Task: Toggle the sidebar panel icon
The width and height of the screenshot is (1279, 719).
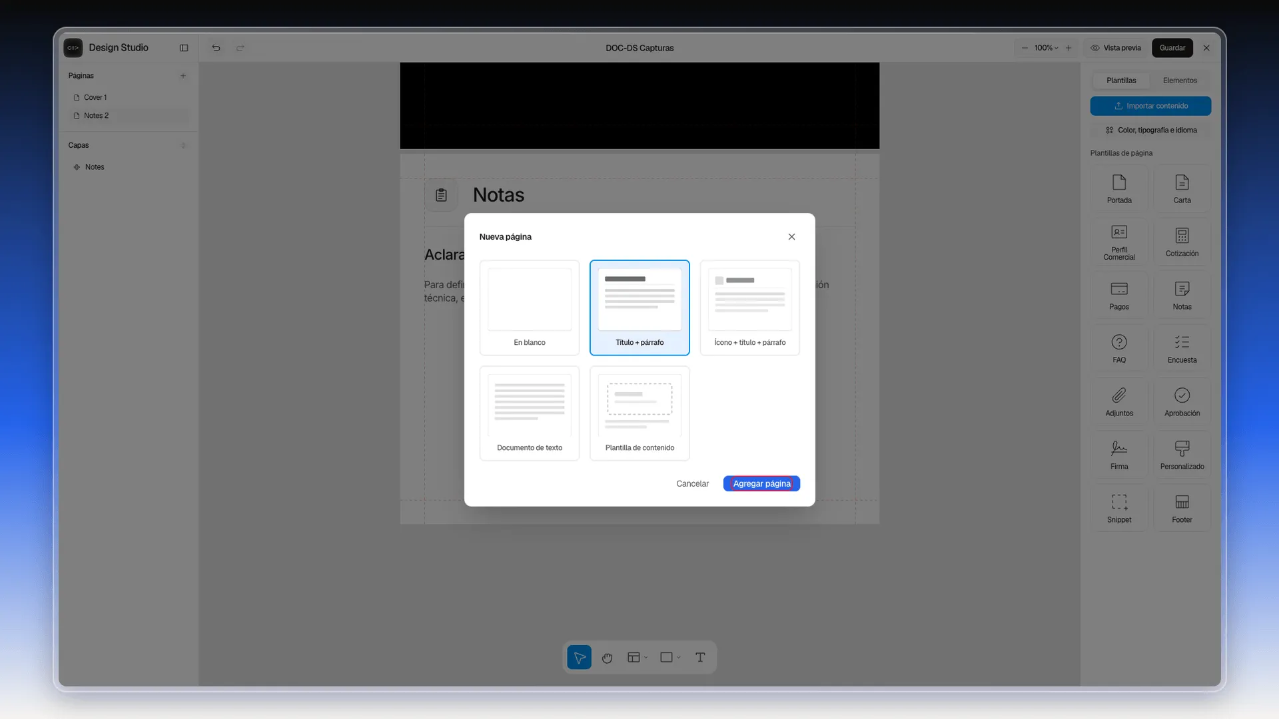Action: tap(184, 48)
